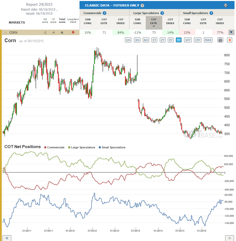Select the 10Y chart range button
This screenshot has height=241, width=236.
188,40
